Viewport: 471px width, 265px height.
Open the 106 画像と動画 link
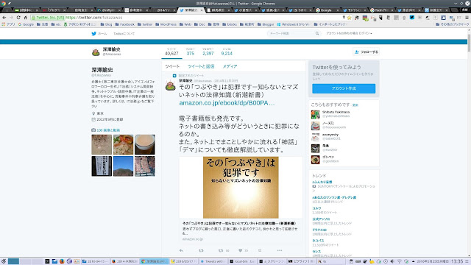108,130
